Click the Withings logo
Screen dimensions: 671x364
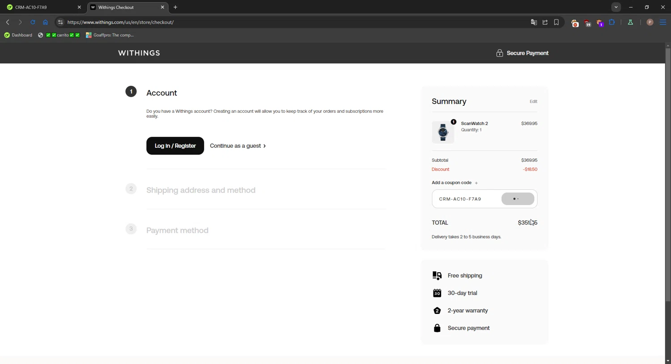[139, 53]
